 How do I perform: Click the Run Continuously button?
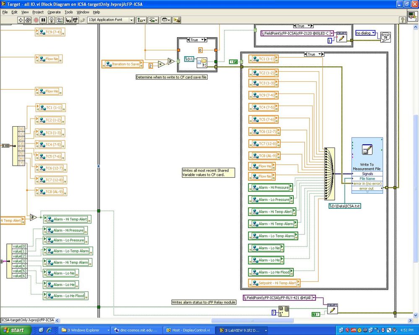click(28, 20)
